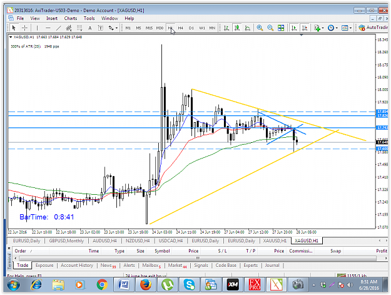Image resolution: width=391 pixels, height=295 pixels.
Task: Switch chart to H4 timeframe
Action: pyautogui.click(x=181, y=28)
